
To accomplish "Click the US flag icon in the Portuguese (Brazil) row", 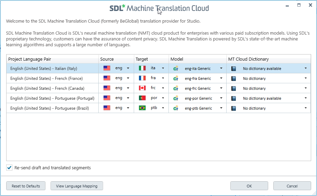I will tap(107, 108).
